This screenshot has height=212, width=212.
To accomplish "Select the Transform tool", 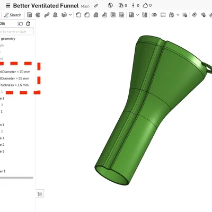I will [172, 15].
